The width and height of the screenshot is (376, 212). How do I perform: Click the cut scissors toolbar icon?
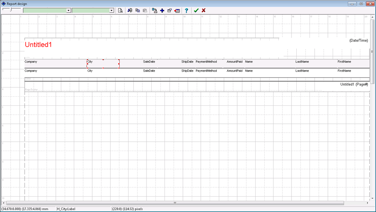130,10
